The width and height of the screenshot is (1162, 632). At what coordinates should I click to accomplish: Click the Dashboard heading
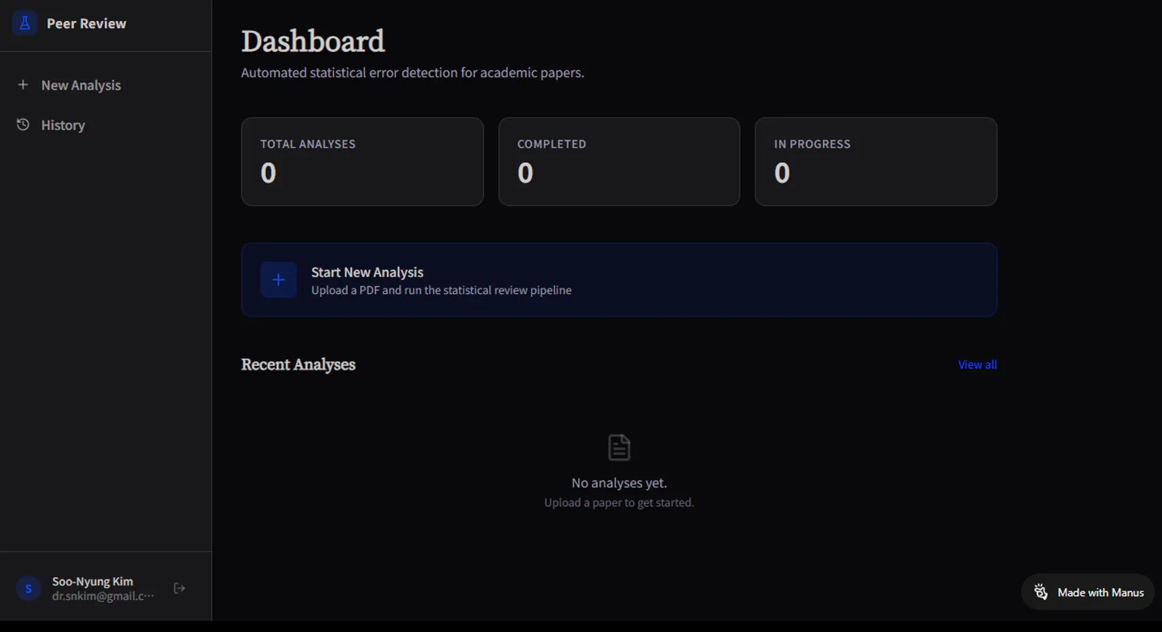pyautogui.click(x=313, y=41)
